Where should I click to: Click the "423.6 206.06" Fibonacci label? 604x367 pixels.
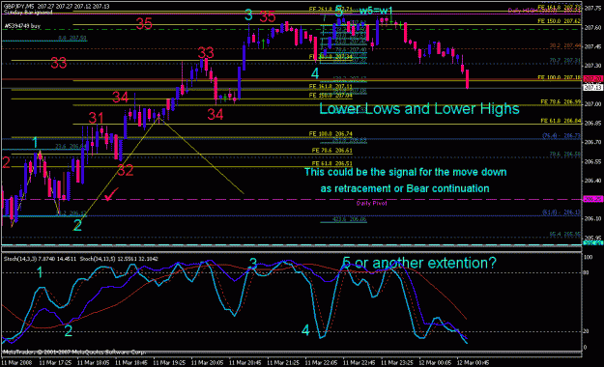[350, 219]
